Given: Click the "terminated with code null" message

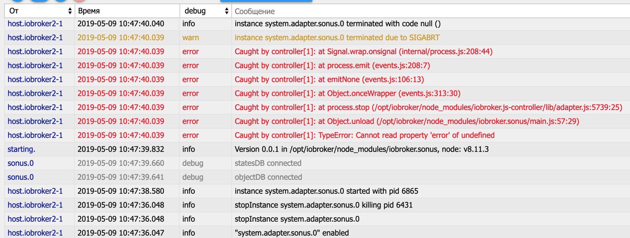Looking at the screenshot, I should pos(338,24).
